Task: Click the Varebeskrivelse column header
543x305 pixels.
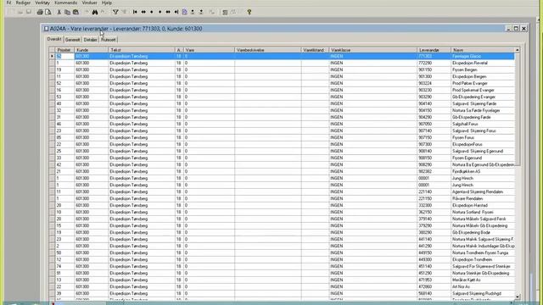Action: click(x=268, y=50)
